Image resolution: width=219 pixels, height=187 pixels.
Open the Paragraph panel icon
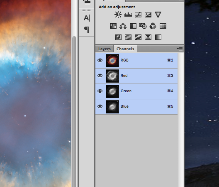(87, 30)
